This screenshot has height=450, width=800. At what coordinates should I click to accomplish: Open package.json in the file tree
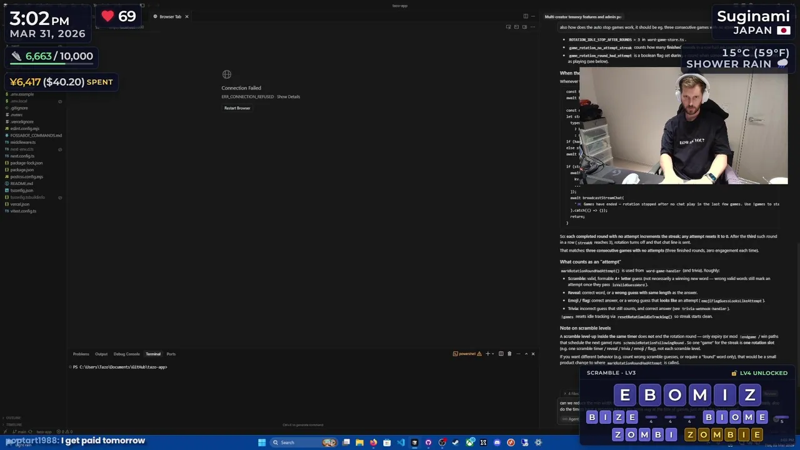22,170
